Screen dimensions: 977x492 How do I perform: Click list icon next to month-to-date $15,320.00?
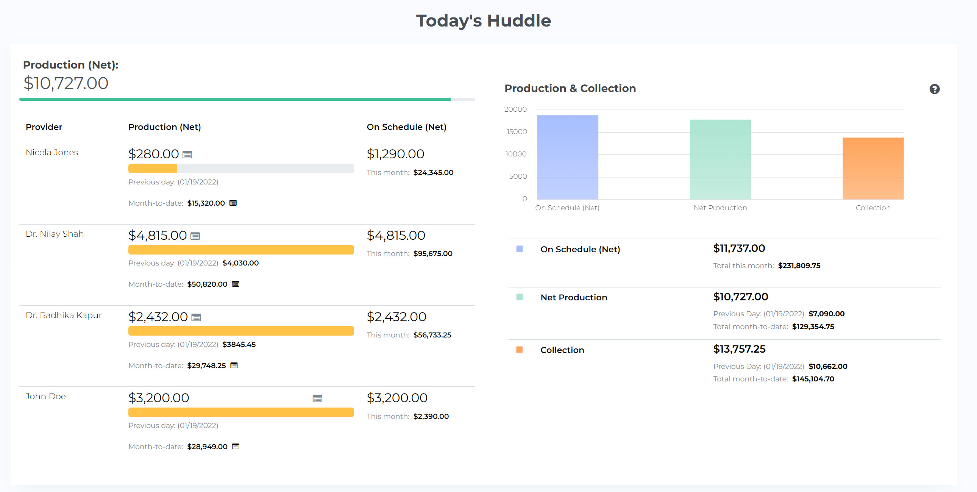233,203
